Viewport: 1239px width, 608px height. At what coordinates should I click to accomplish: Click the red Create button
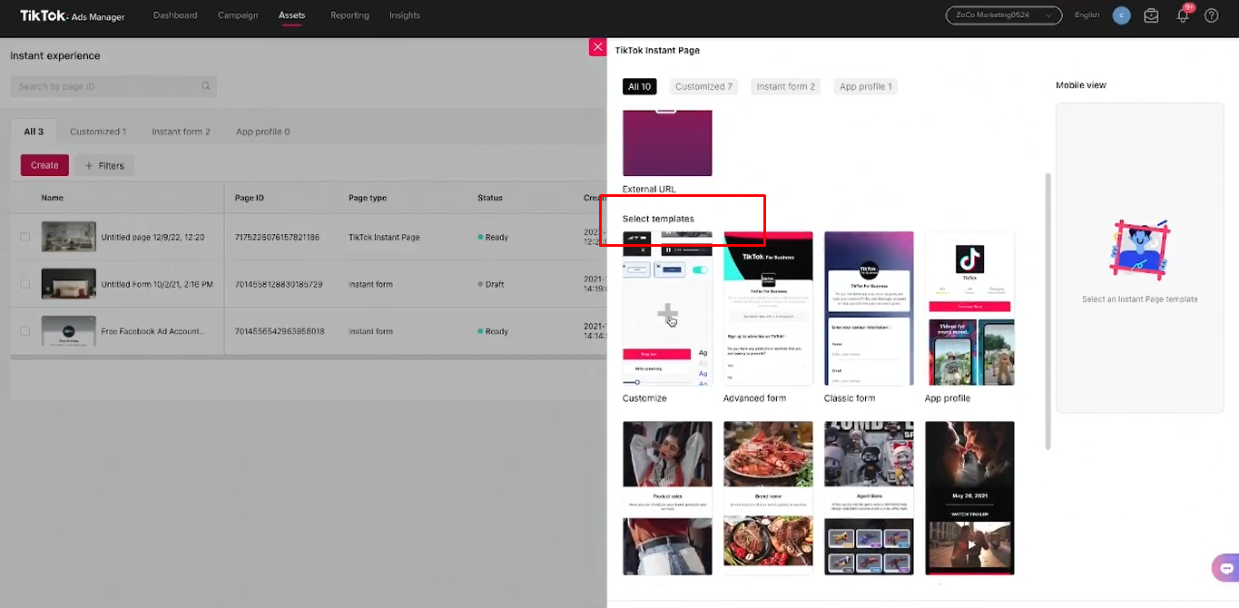(x=44, y=165)
